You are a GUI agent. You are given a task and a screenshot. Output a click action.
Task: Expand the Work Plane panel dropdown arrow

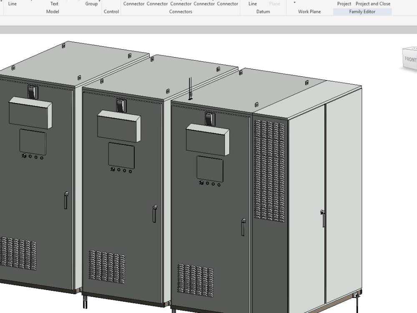tap(294, 3)
